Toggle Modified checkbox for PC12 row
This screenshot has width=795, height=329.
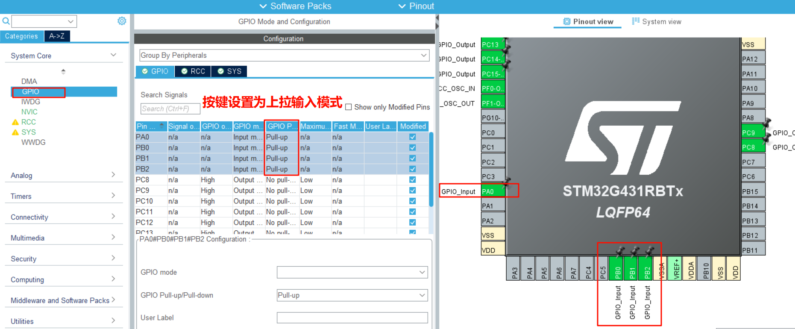tap(412, 223)
